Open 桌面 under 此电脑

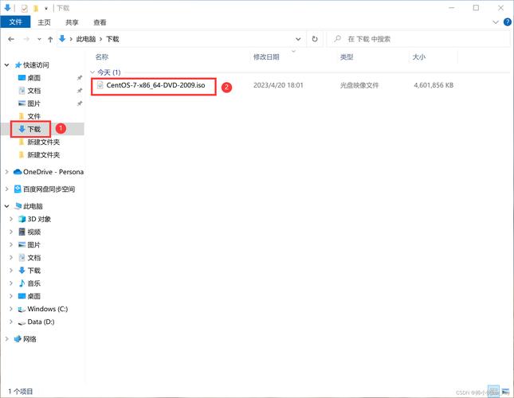click(34, 296)
